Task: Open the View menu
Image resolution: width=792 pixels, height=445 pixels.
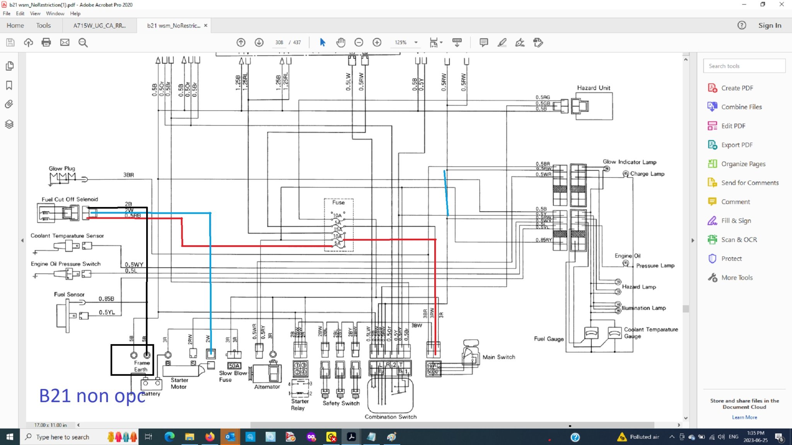Action: click(x=35, y=14)
